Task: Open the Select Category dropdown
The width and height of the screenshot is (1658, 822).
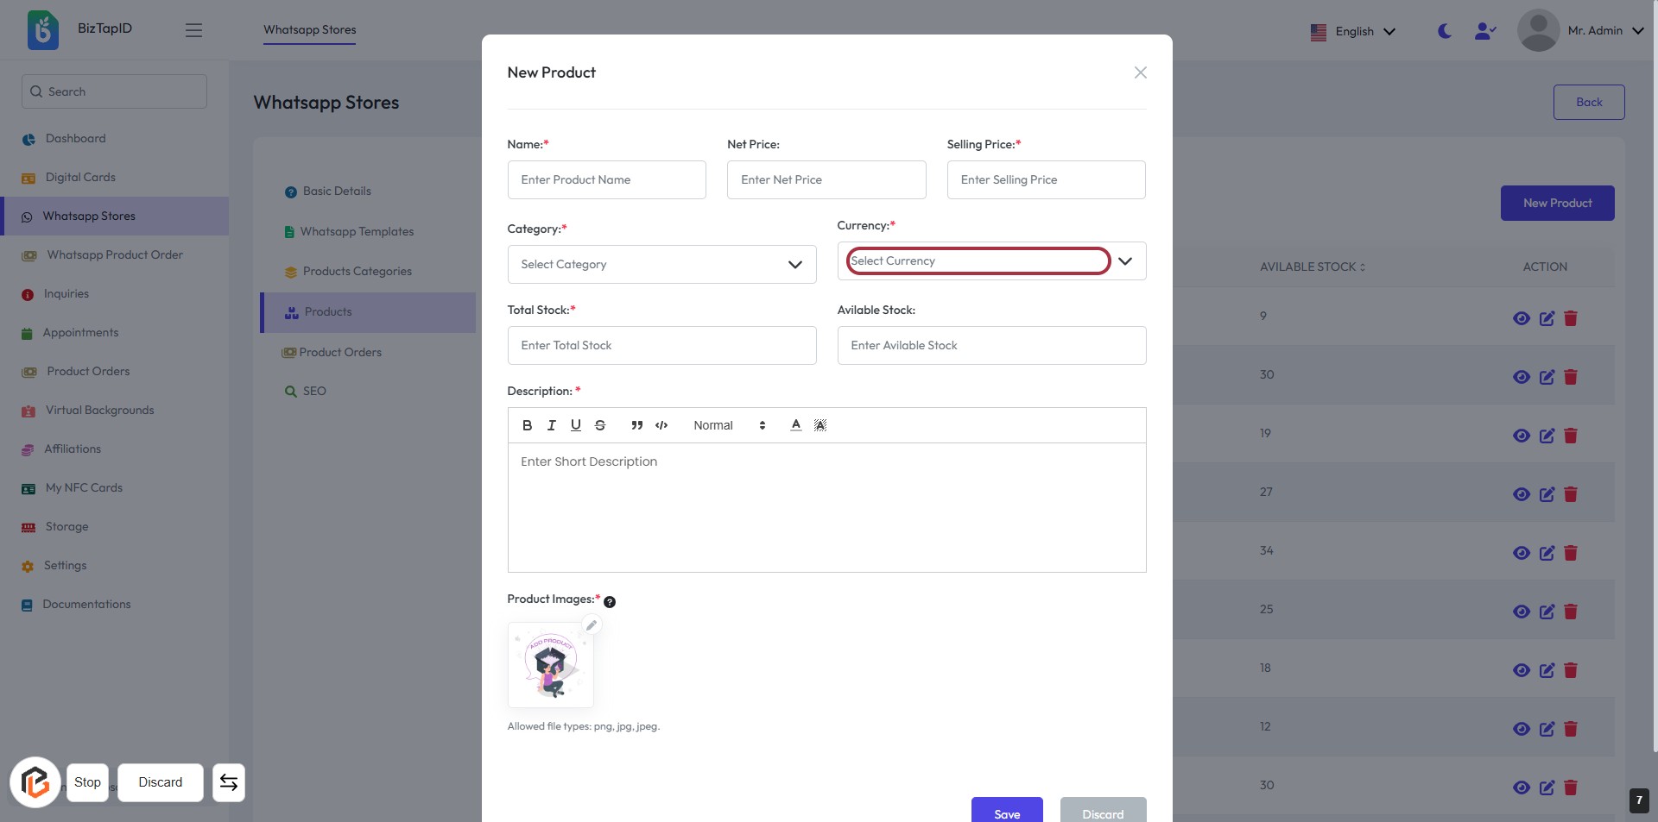Action: (661, 265)
